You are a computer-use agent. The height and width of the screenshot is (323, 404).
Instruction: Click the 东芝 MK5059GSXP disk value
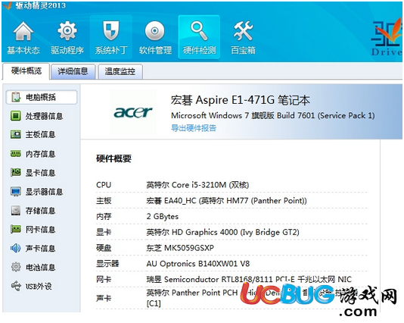(x=180, y=248)
